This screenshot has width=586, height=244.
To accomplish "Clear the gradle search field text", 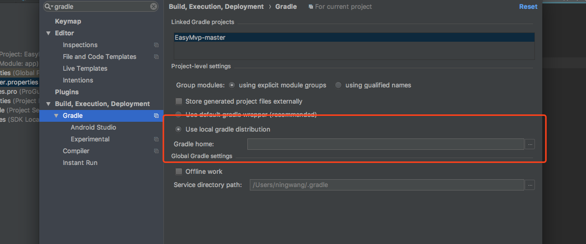I will (x=154, y=6).
